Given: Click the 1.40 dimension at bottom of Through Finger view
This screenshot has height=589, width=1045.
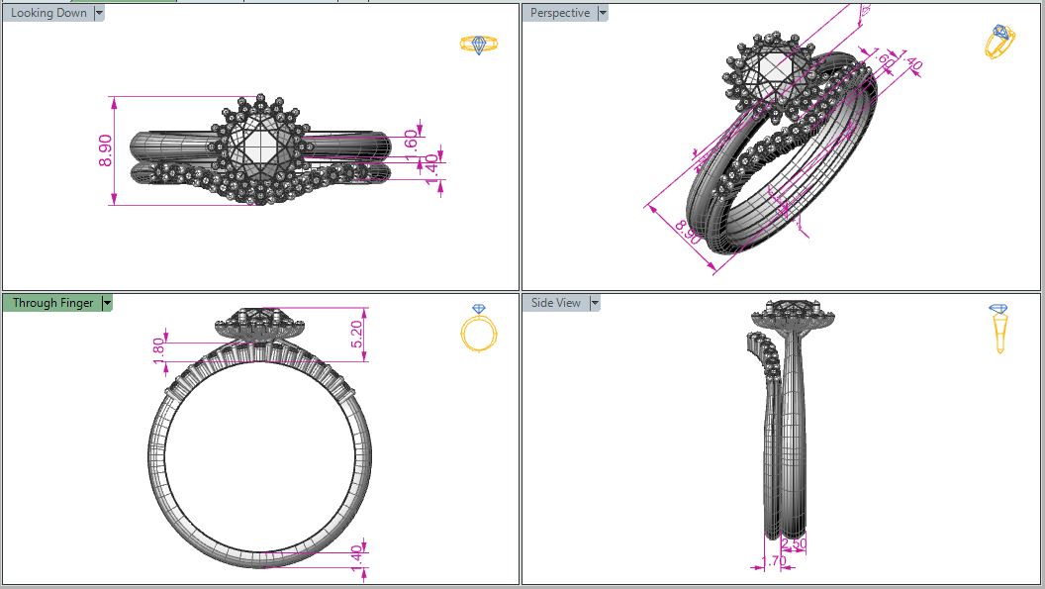Looking at the screenshot, I should [357, 557].
